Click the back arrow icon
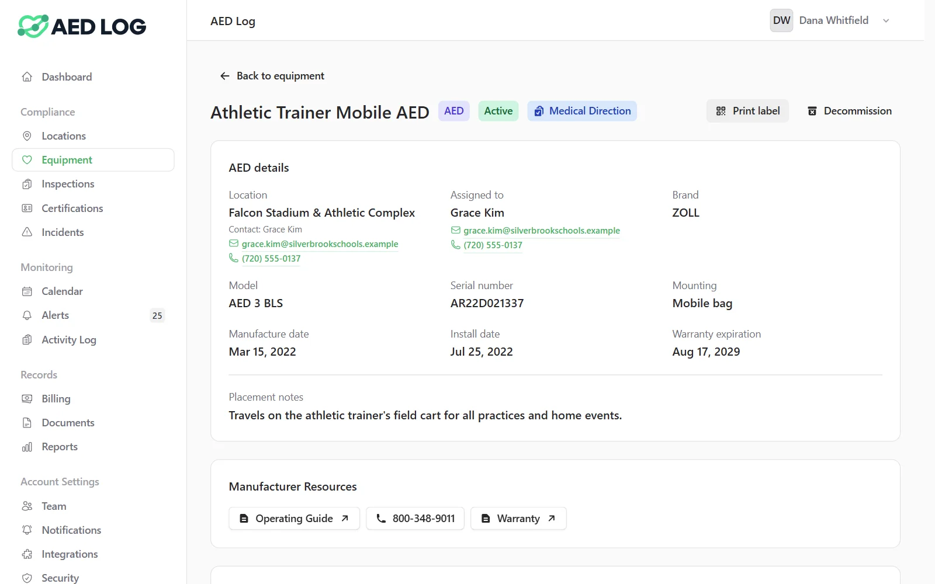 [224, 76]
